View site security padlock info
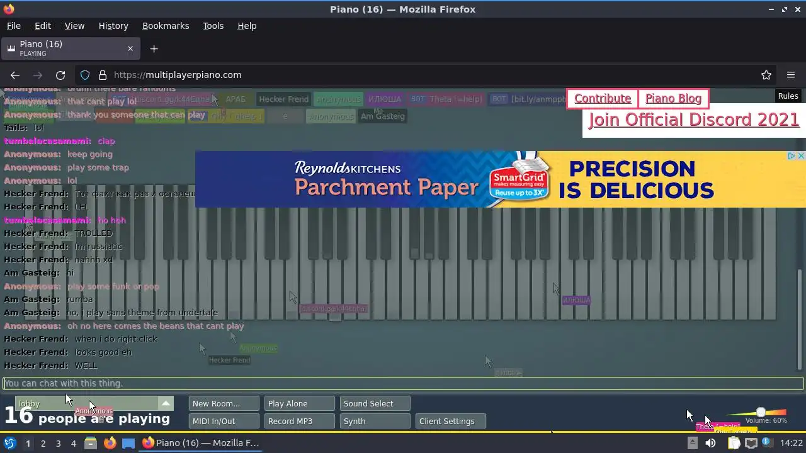Image resolution: width=806 pixels, height=453 pixels. click(103, 75)
